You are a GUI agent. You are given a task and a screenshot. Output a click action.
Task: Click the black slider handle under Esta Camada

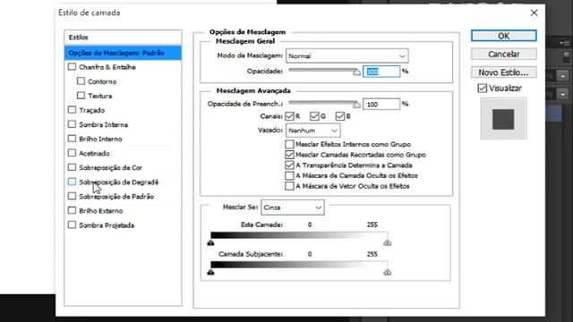coord(211,242)
